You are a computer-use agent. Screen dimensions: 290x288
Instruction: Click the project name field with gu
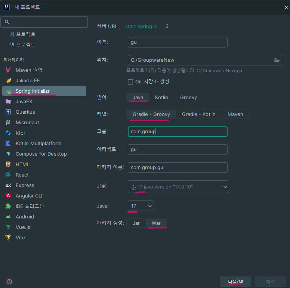178,42
